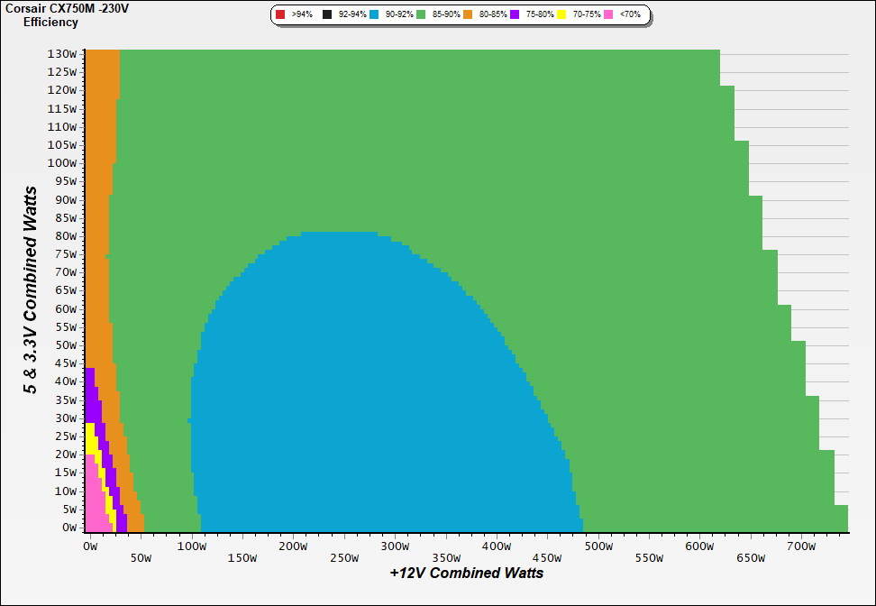Select the blue 90-92% legend swatch
Screen dimensions: 876x606
374,14
